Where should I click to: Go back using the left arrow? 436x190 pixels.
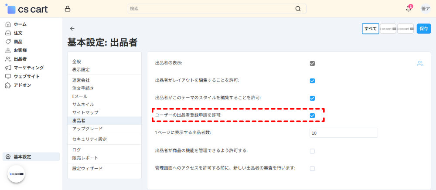[72, 28]
